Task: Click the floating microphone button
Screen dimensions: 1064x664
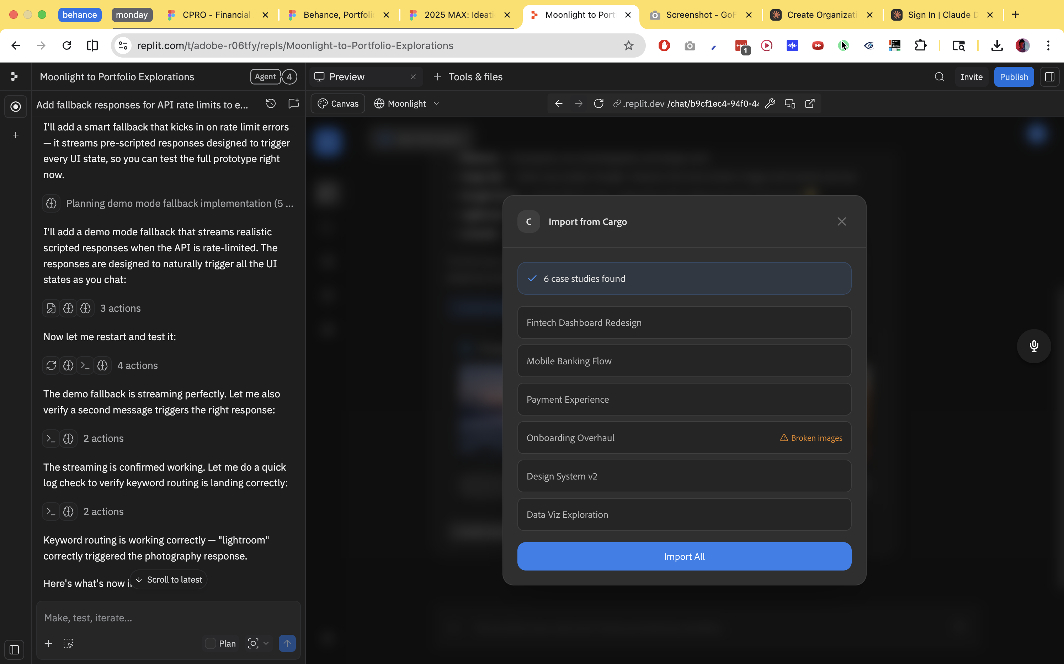Action: pyautogui.click(x=1034, y=346)
